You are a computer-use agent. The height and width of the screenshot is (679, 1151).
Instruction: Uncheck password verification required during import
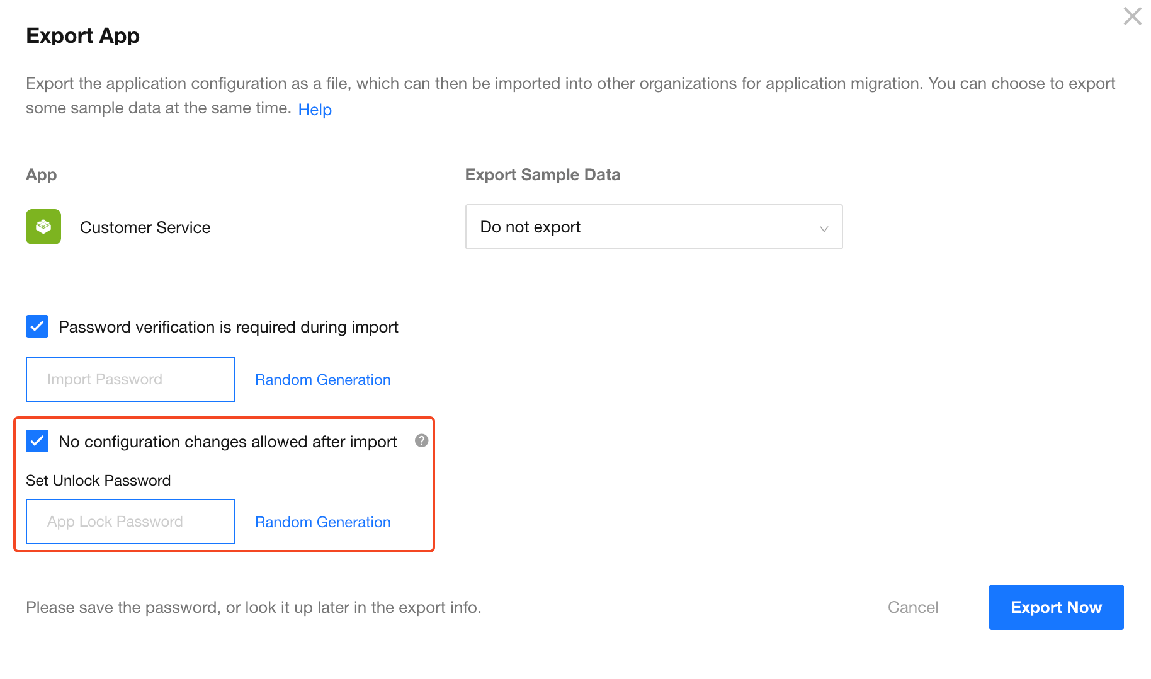[37, 326]
